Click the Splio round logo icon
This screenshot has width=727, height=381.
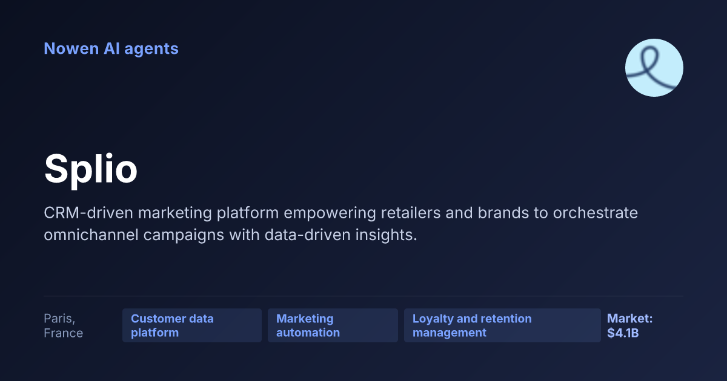tap(654, 68)
